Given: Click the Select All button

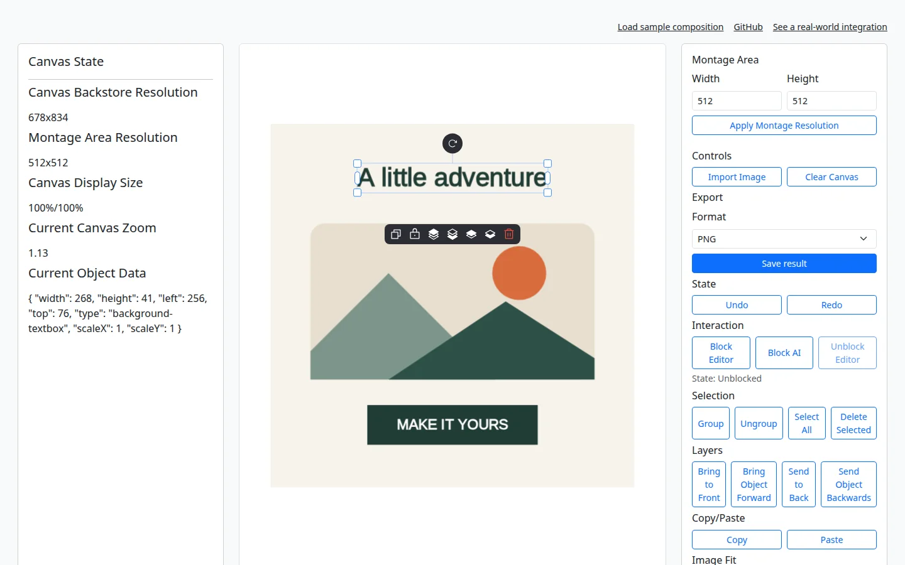Looking at the screenshot, I should pos(807,424).
